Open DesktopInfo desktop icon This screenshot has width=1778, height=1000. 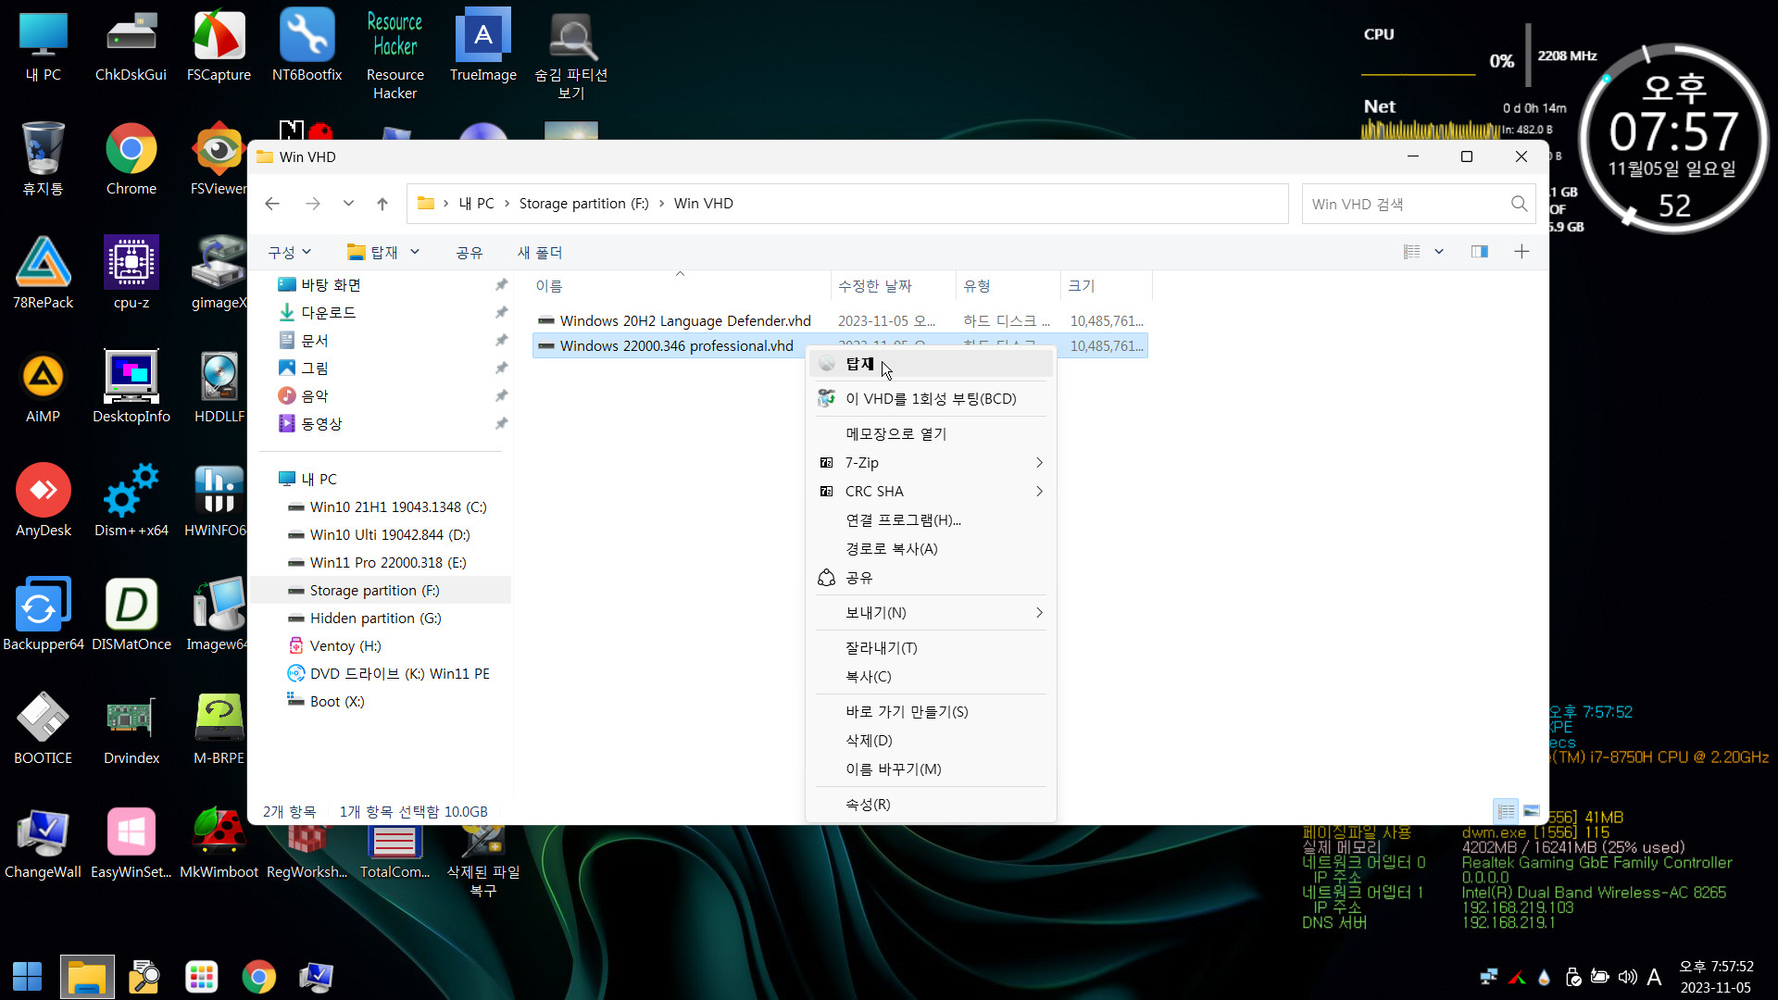point(131,387)
